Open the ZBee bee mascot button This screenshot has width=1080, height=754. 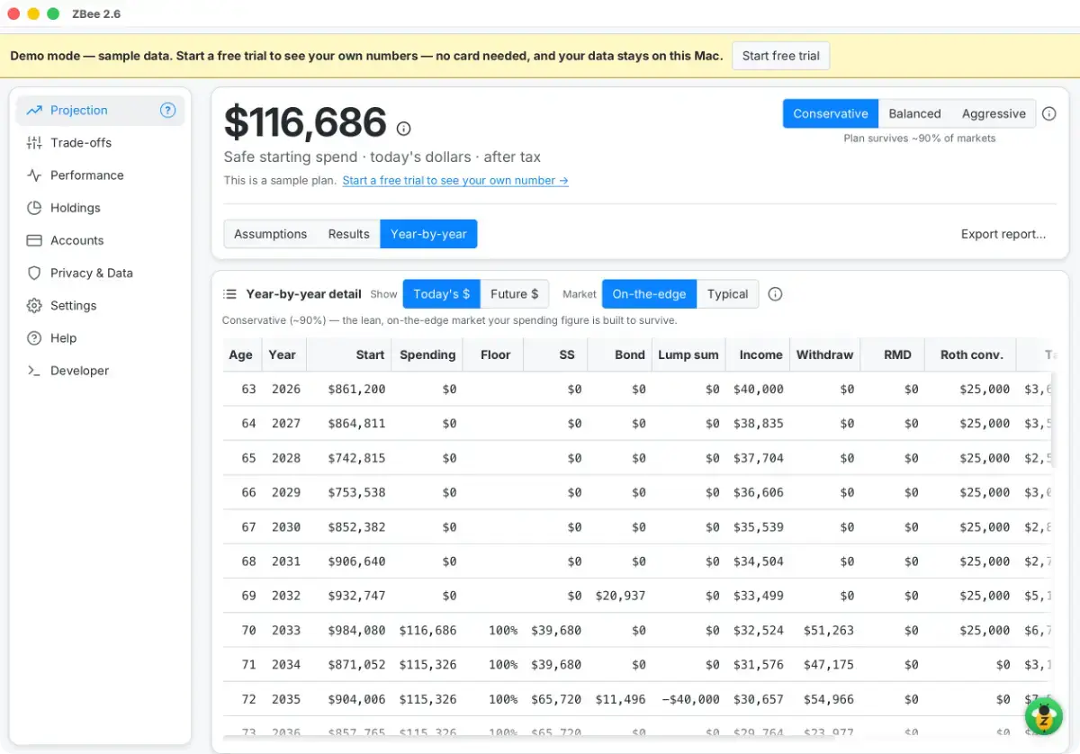tap(1044, 716)
